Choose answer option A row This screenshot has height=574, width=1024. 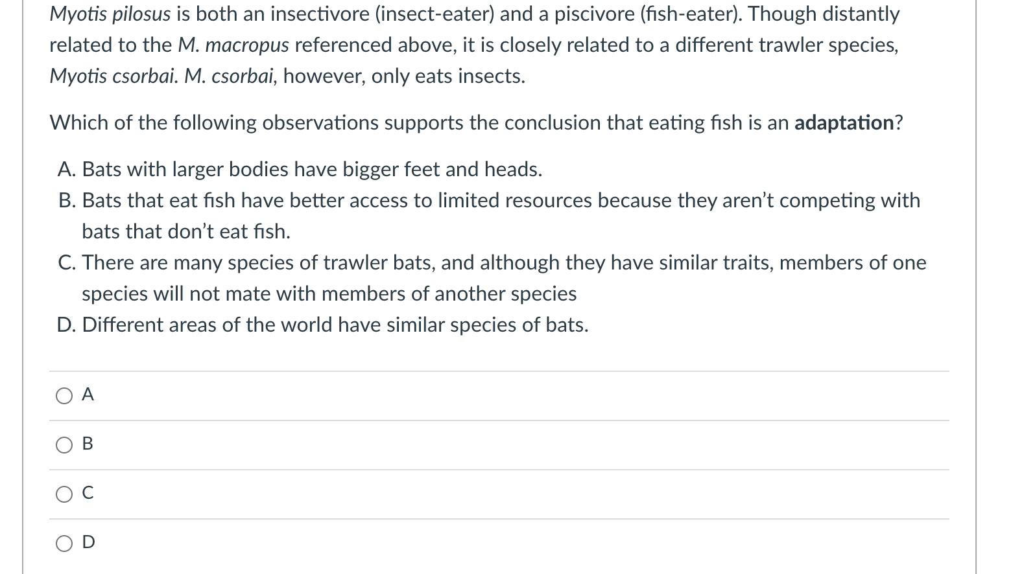(x=454, y=395)
